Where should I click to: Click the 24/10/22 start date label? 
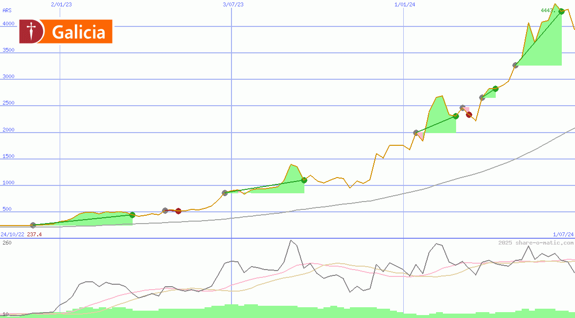click(x=12, y=235)
